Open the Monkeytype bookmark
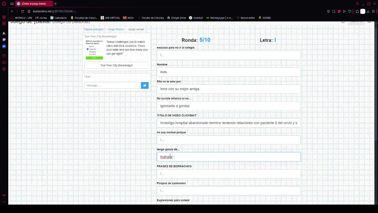 pyautogui.click(x=219, y=18)
